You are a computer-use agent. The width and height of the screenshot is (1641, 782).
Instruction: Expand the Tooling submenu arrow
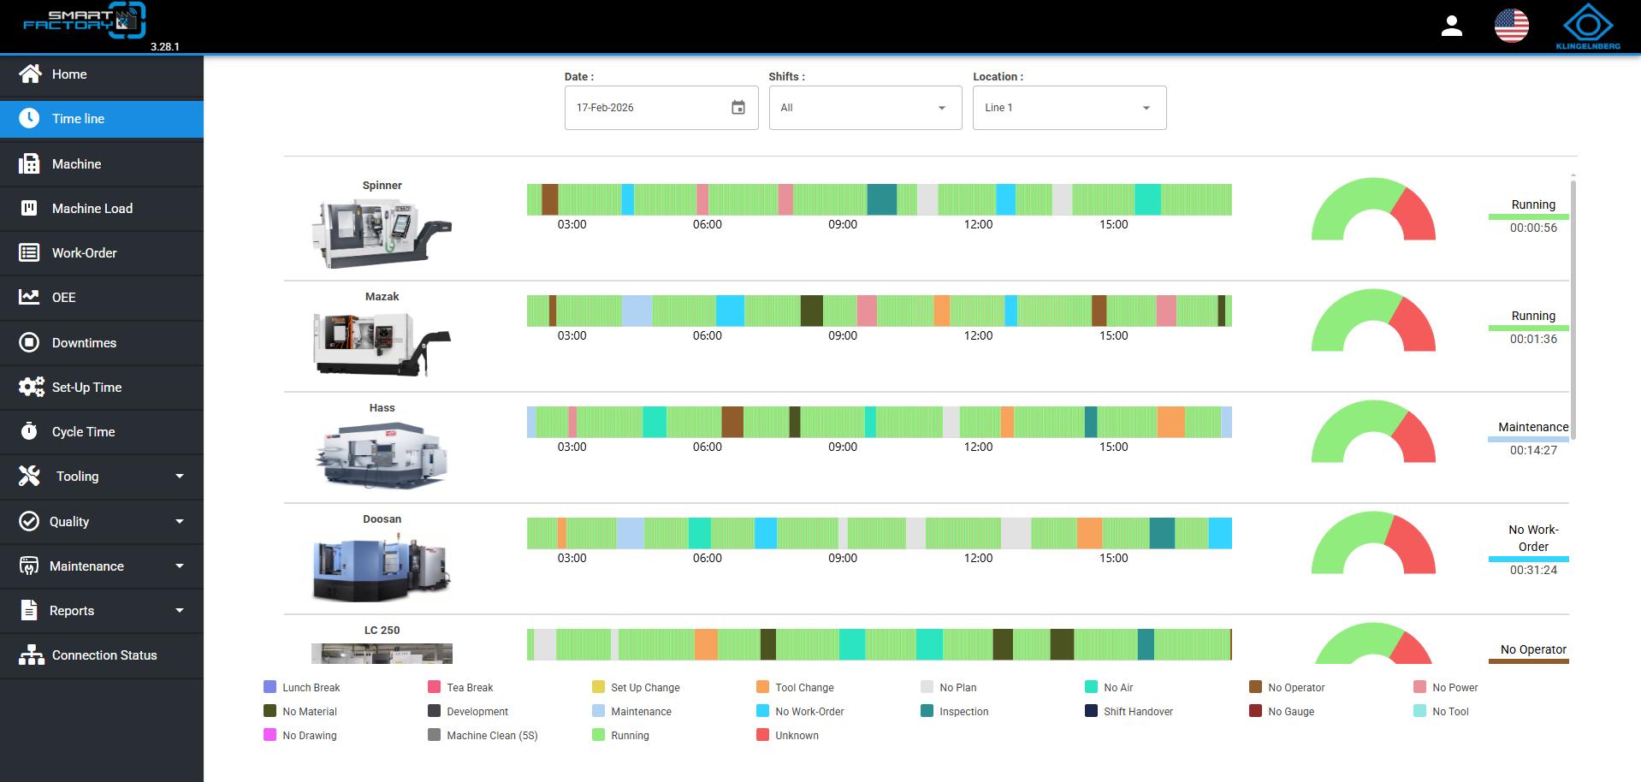[180, 477]
